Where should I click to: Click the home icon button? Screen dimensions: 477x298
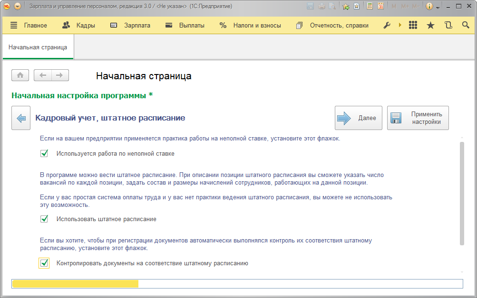(20, 75)
